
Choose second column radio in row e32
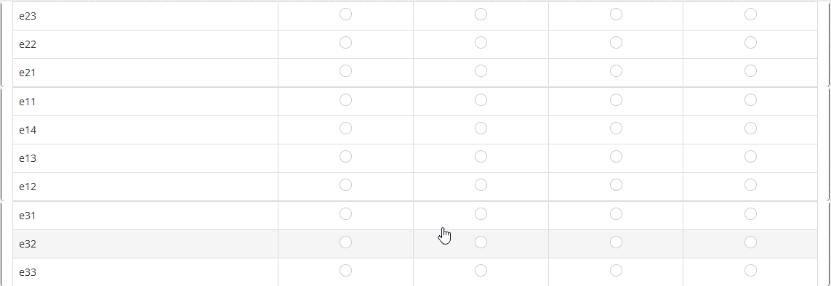(x=481, y=242)
